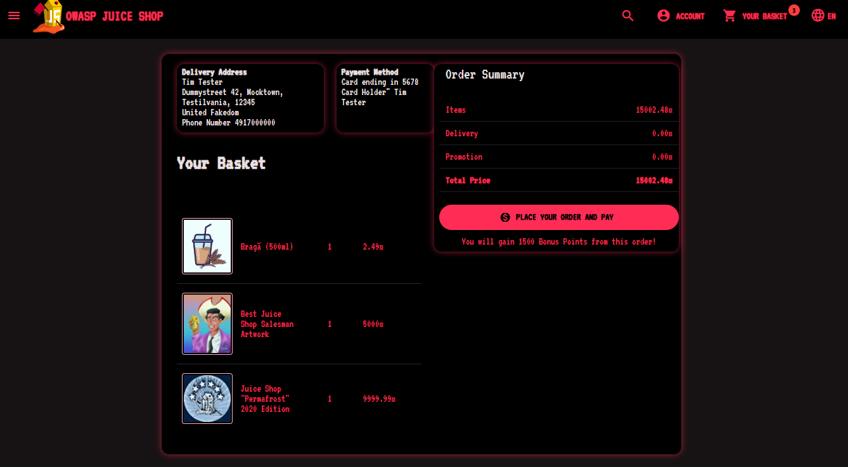Click the Permafrost 2020 Edition image
848x467 pixels.
click(x=207, y=399)
